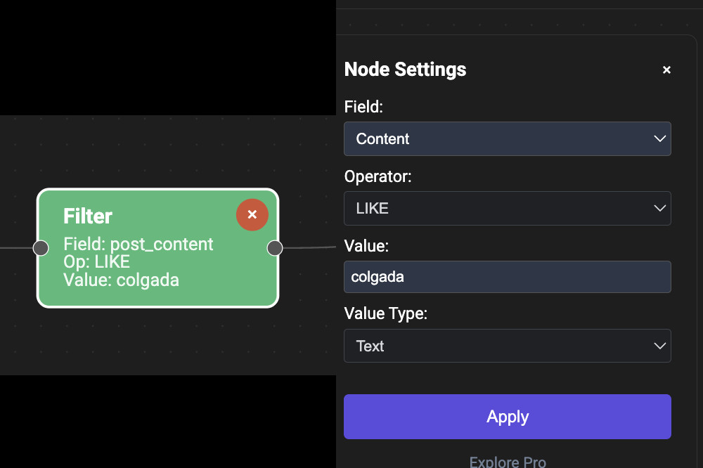The image size is (703, 468).
Task: Click the "Operator:" label in settings
Action: 378,176
